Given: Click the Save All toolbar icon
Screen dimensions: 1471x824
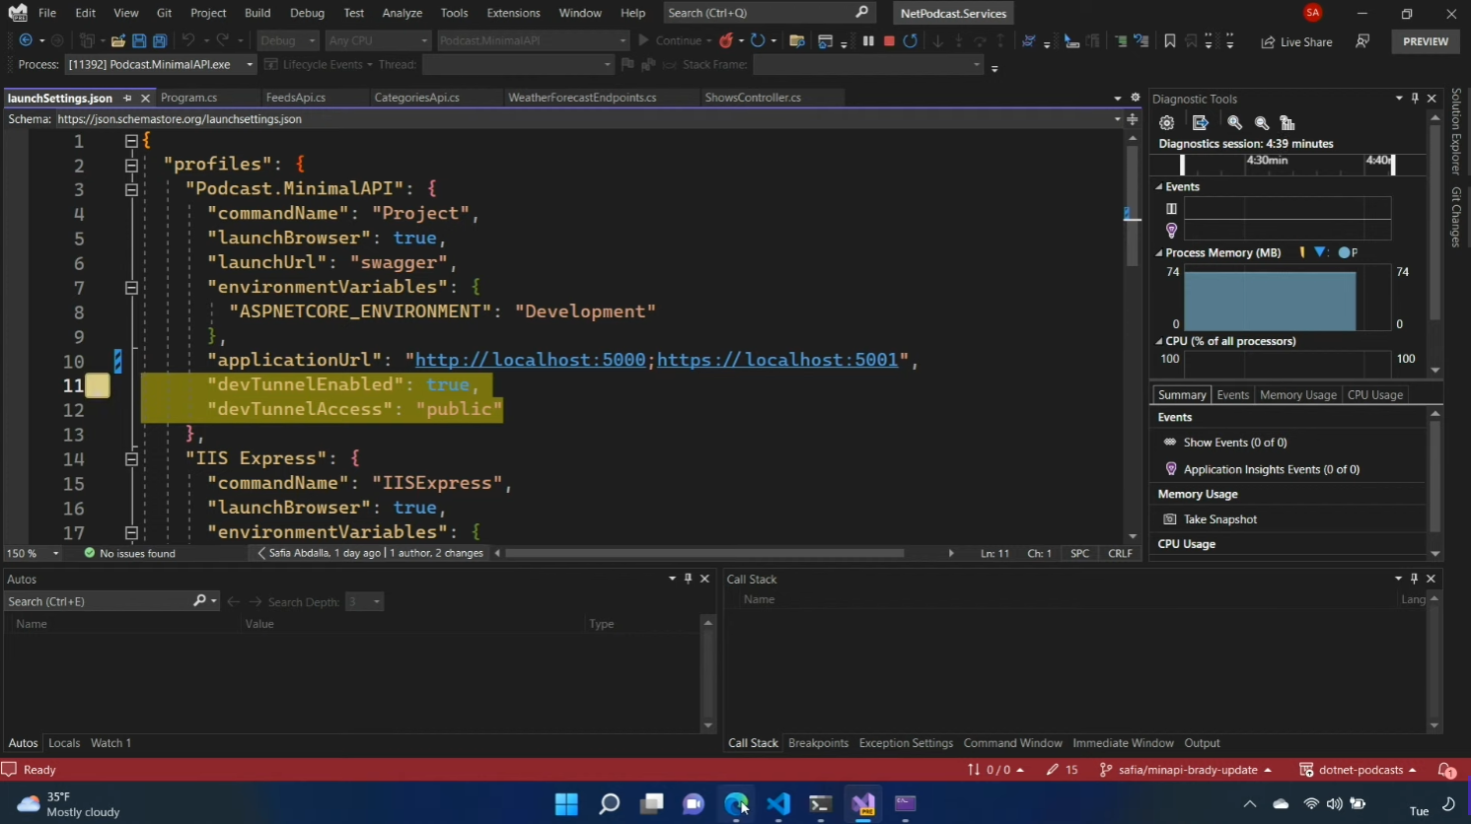Looking at the screenshot, I should (160, 40).
